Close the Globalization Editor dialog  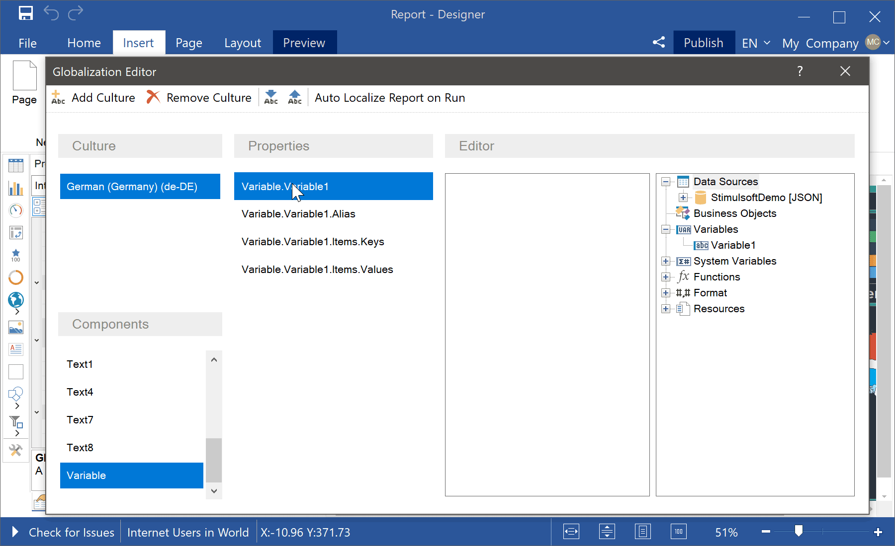(845, 71)
